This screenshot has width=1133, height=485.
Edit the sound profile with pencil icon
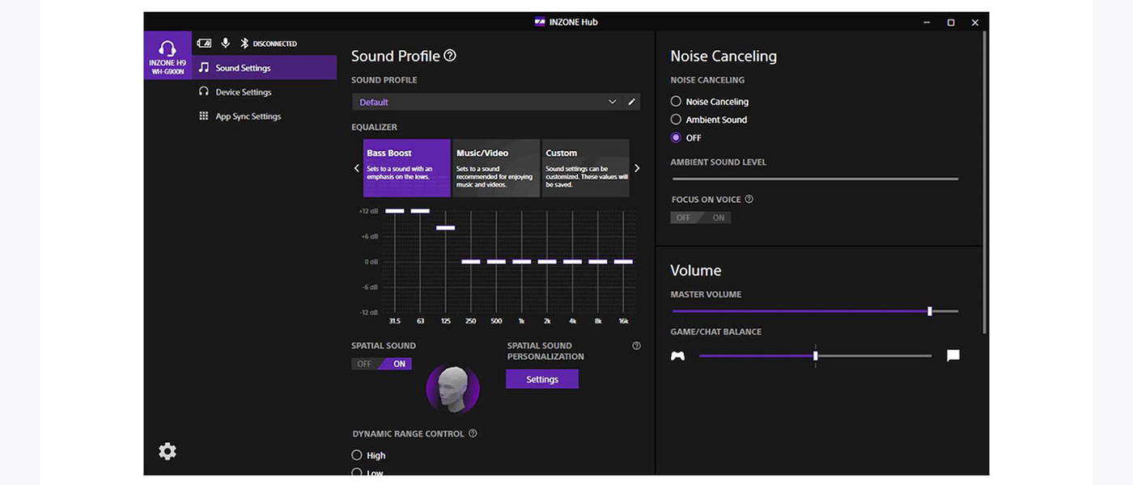[632, 102]
